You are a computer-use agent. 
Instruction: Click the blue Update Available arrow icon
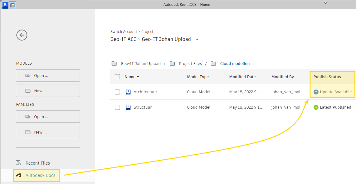point(316,92)
